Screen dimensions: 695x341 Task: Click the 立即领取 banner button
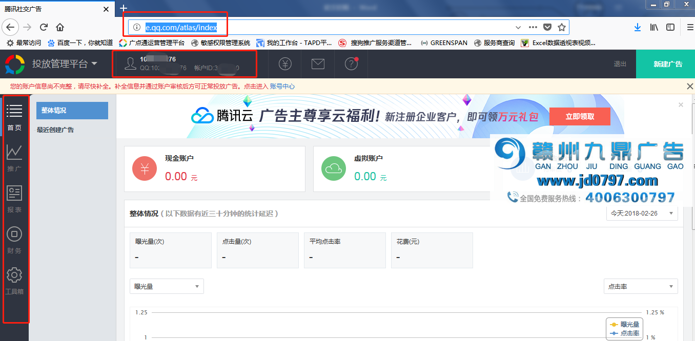click(580, 116)
